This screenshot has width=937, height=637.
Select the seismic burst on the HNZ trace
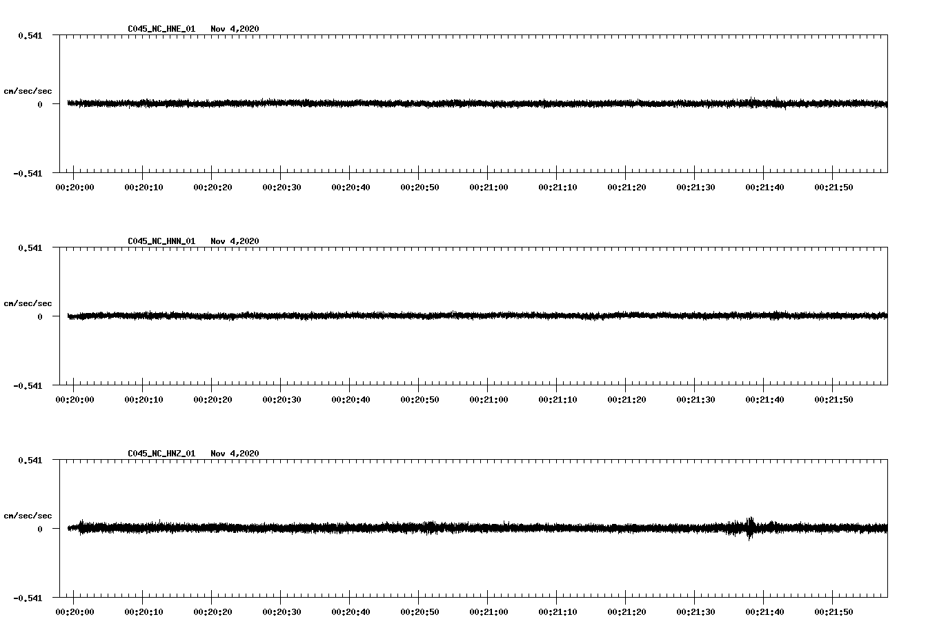click(751, 527)
